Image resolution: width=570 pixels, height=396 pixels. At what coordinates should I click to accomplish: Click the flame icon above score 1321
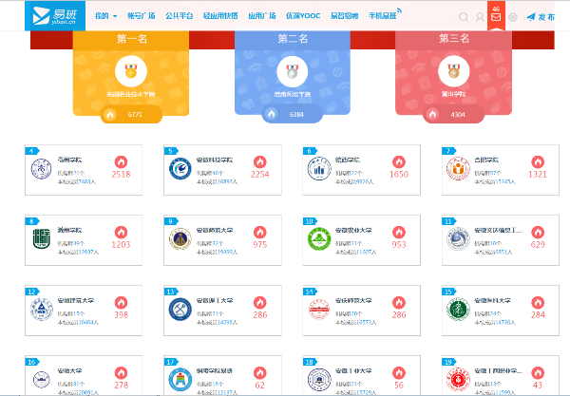[538, 162]
